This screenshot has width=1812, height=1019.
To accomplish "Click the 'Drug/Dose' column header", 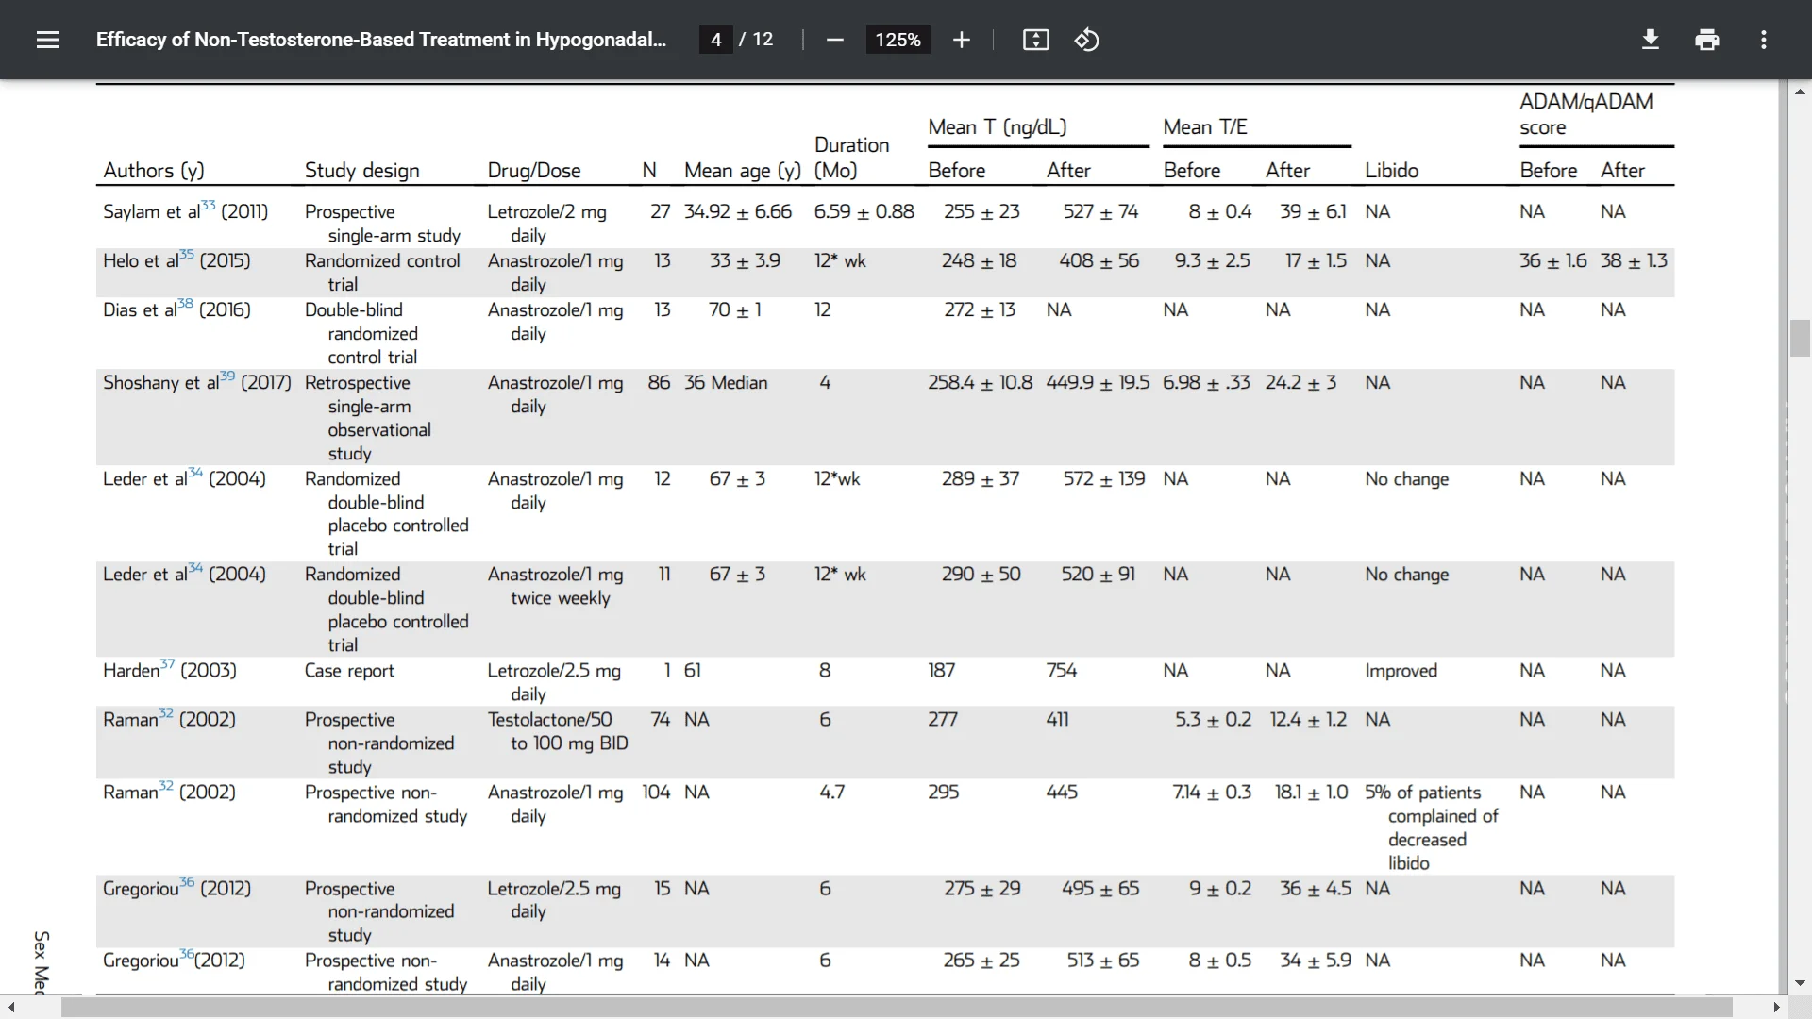I will click(x=534, y=171).
